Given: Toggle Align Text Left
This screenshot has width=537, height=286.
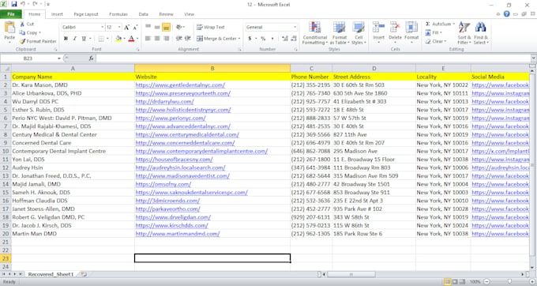Looking at the screenshot, I should click(148, 39).
